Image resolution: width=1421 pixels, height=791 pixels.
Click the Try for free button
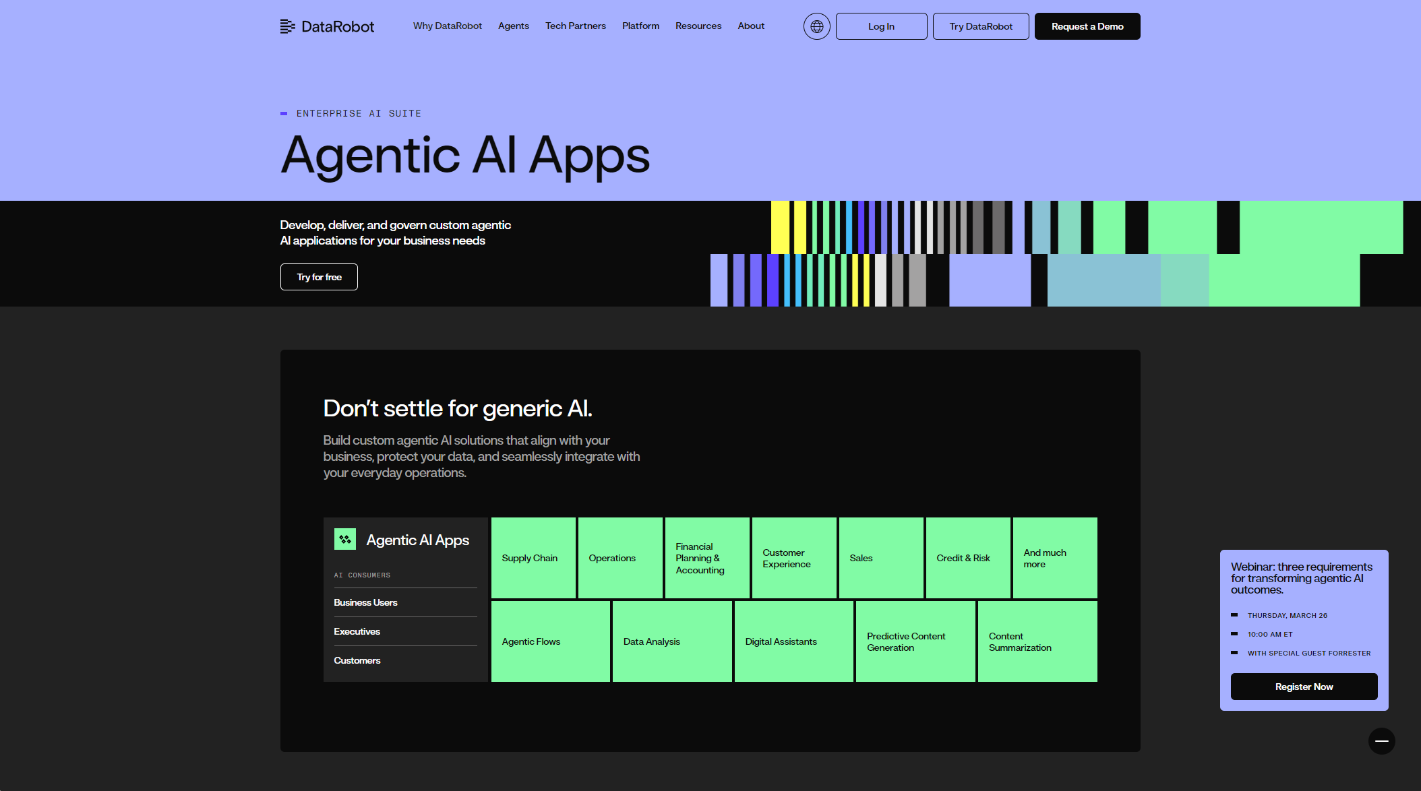point(319,277)
